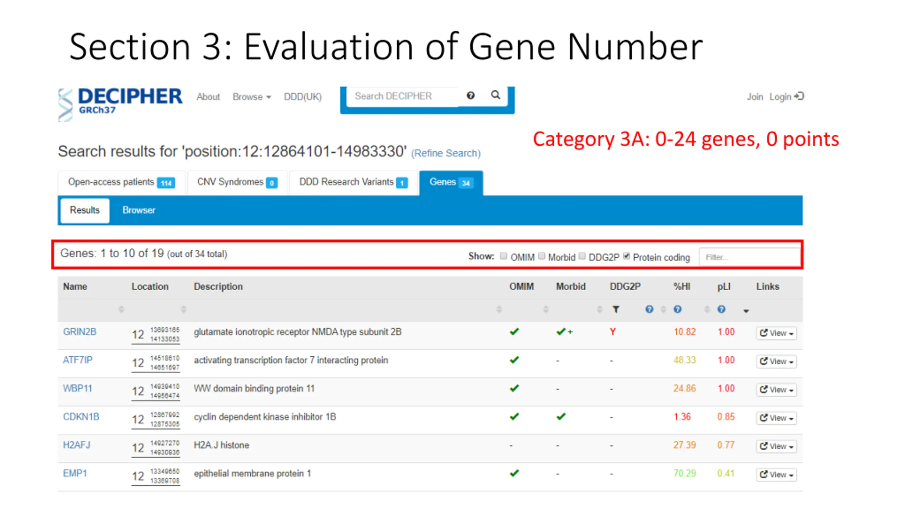Click the Join link
This screenshot has height=509, width=905.
point(755,97)
